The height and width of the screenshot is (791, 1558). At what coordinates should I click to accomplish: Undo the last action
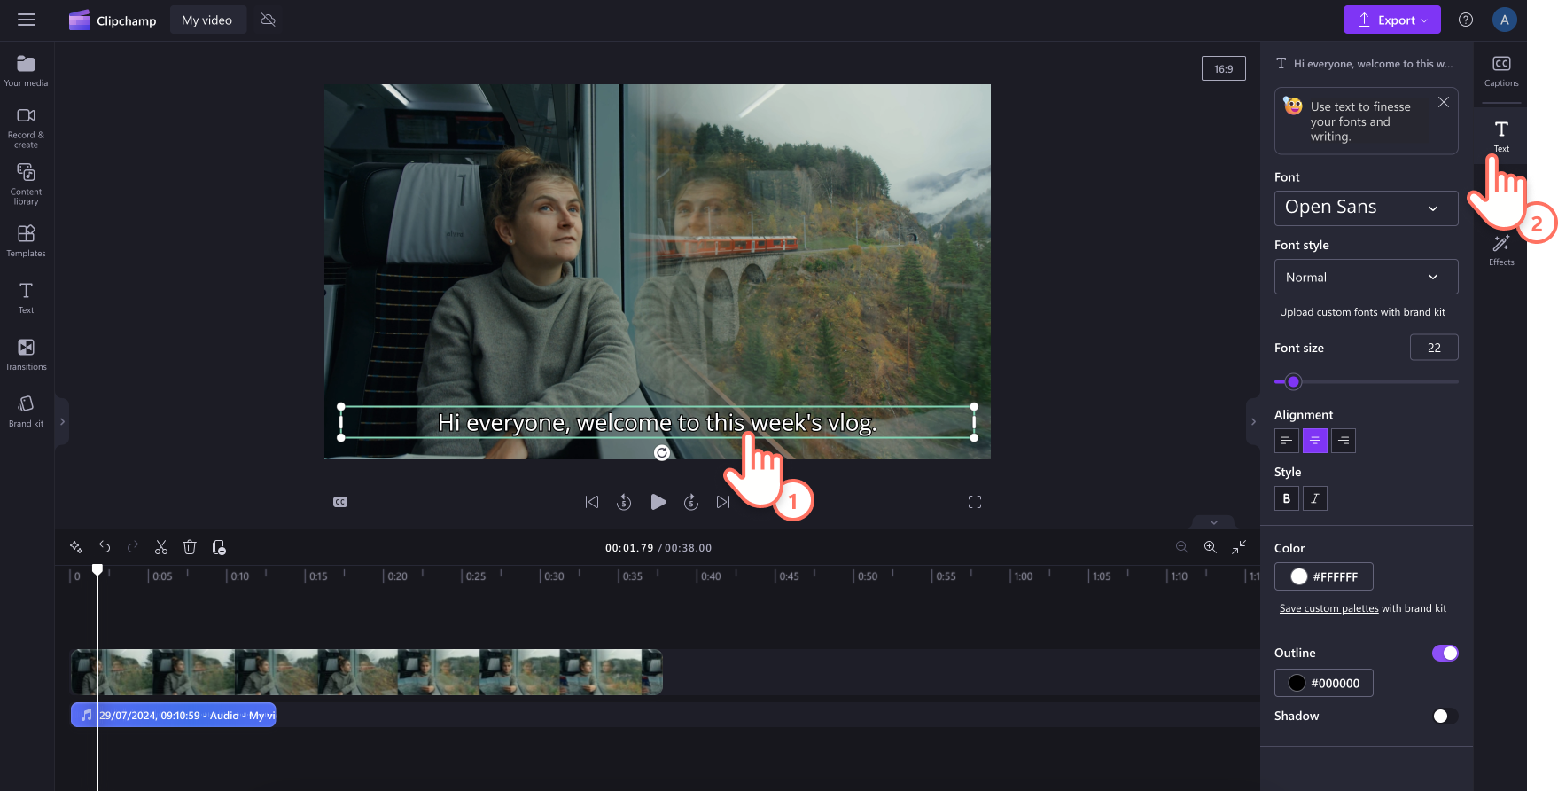pyautogui.click(x=105, y=547)
